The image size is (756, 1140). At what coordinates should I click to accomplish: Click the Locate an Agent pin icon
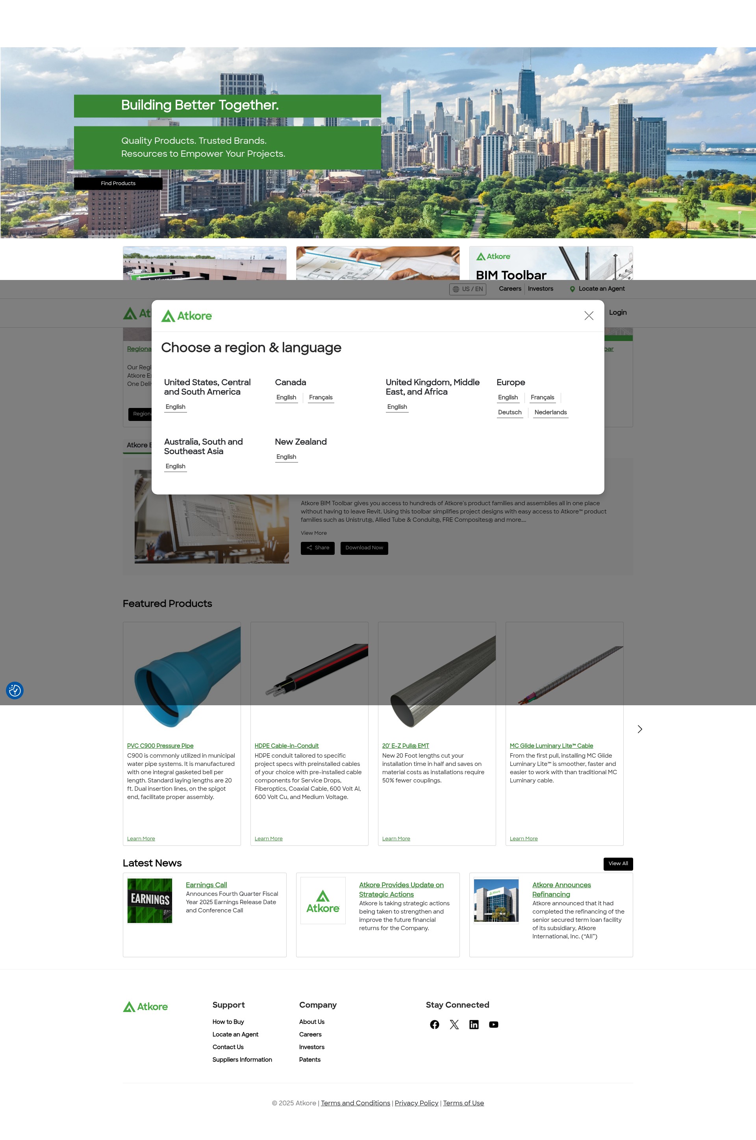(572, 289)
